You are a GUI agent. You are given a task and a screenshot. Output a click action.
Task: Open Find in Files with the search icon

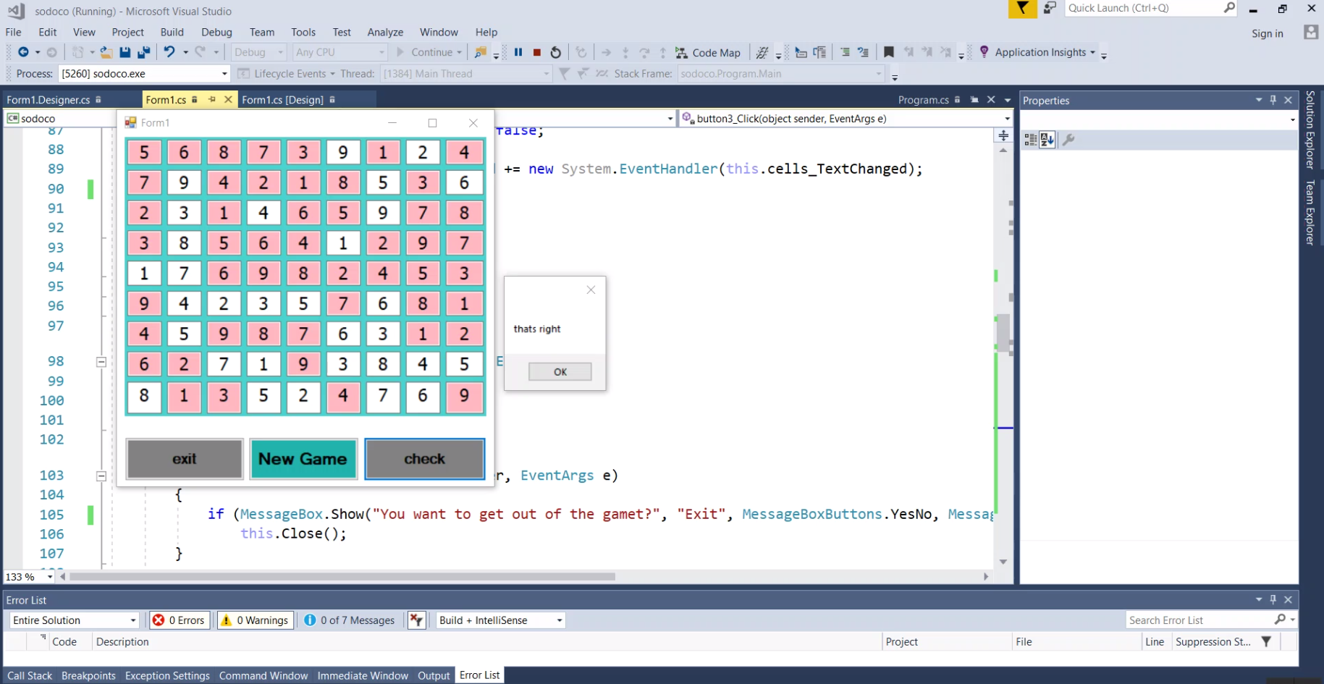(480, 52)
